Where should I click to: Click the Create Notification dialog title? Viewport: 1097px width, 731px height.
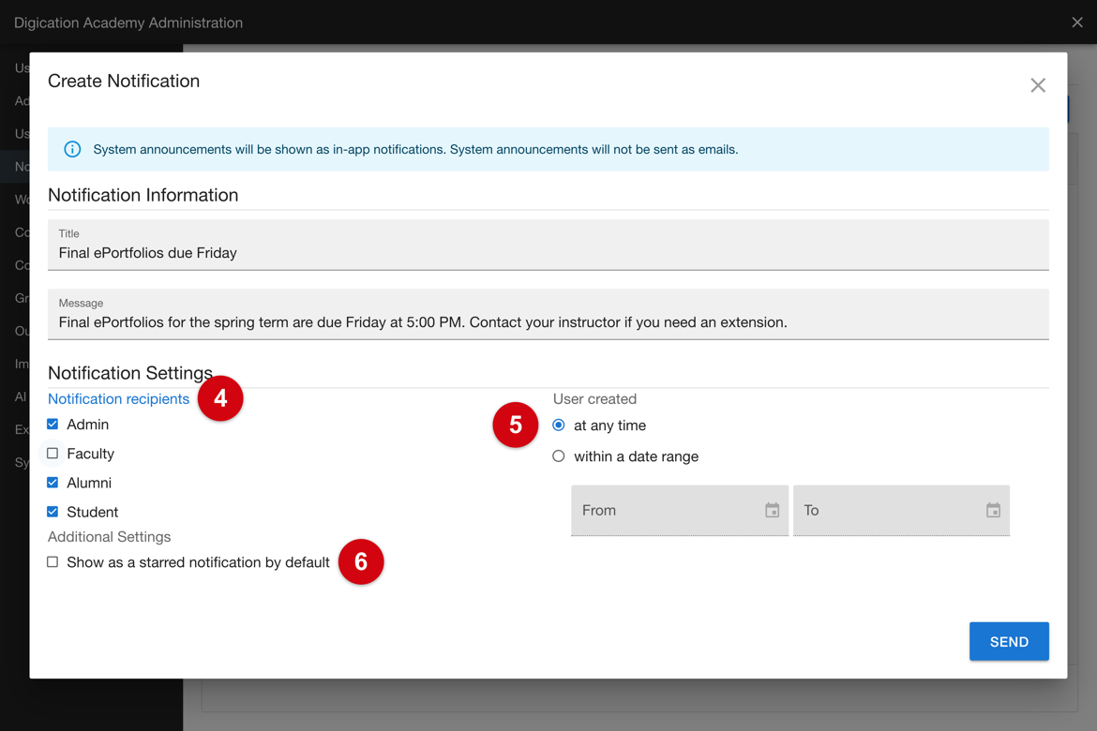click(x=124, y=82)
